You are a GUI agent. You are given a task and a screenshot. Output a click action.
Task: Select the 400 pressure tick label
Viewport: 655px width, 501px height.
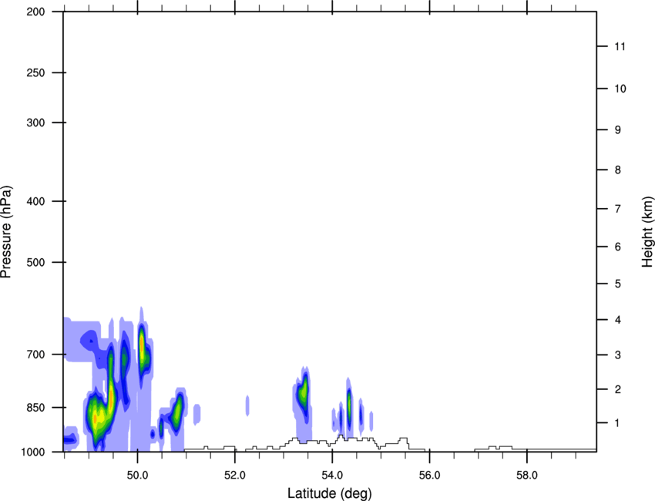coord(35,201)
